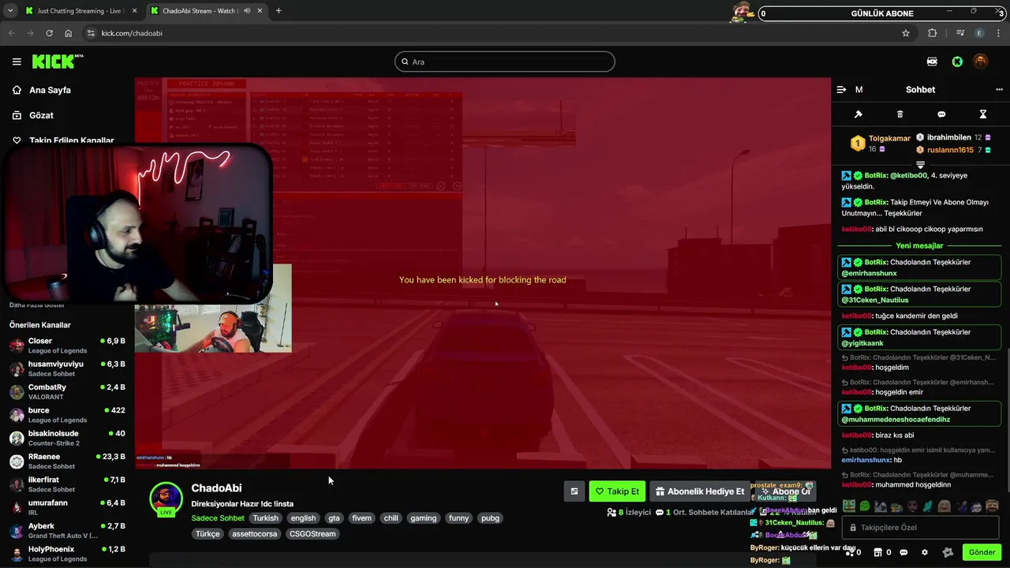Open RRaenee channel in sidebar
1010x568 pixels.
coord(67,461)
